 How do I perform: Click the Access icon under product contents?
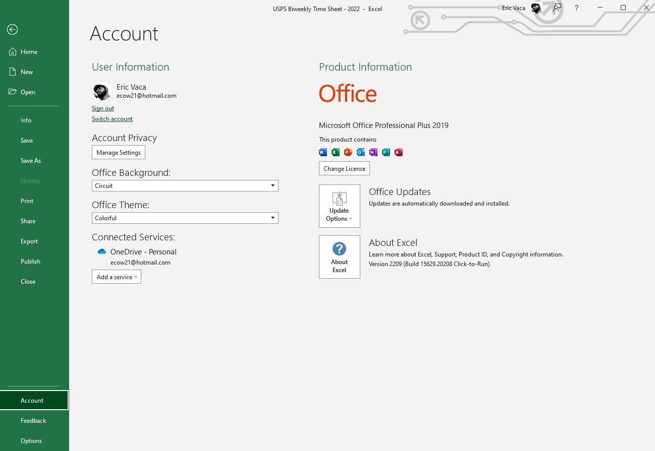point(399,152)
